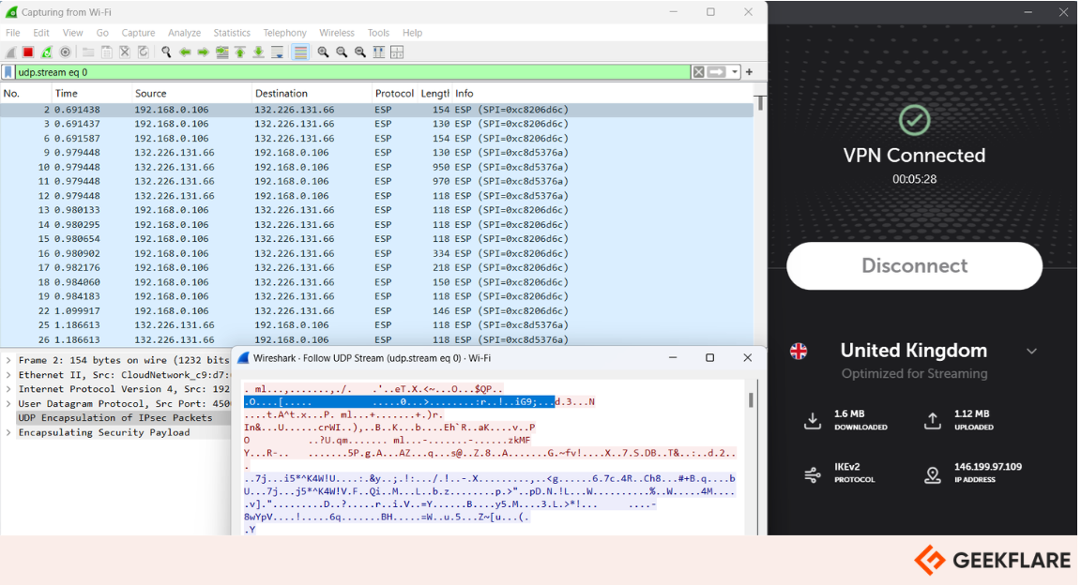1081x586 pixels.
Task: Open the Statistics menu
Action: point(231,32)
